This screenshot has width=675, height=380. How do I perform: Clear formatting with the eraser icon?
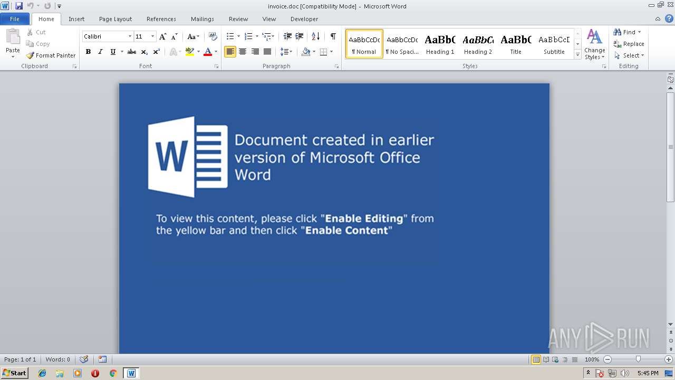[x=213, y=36]
